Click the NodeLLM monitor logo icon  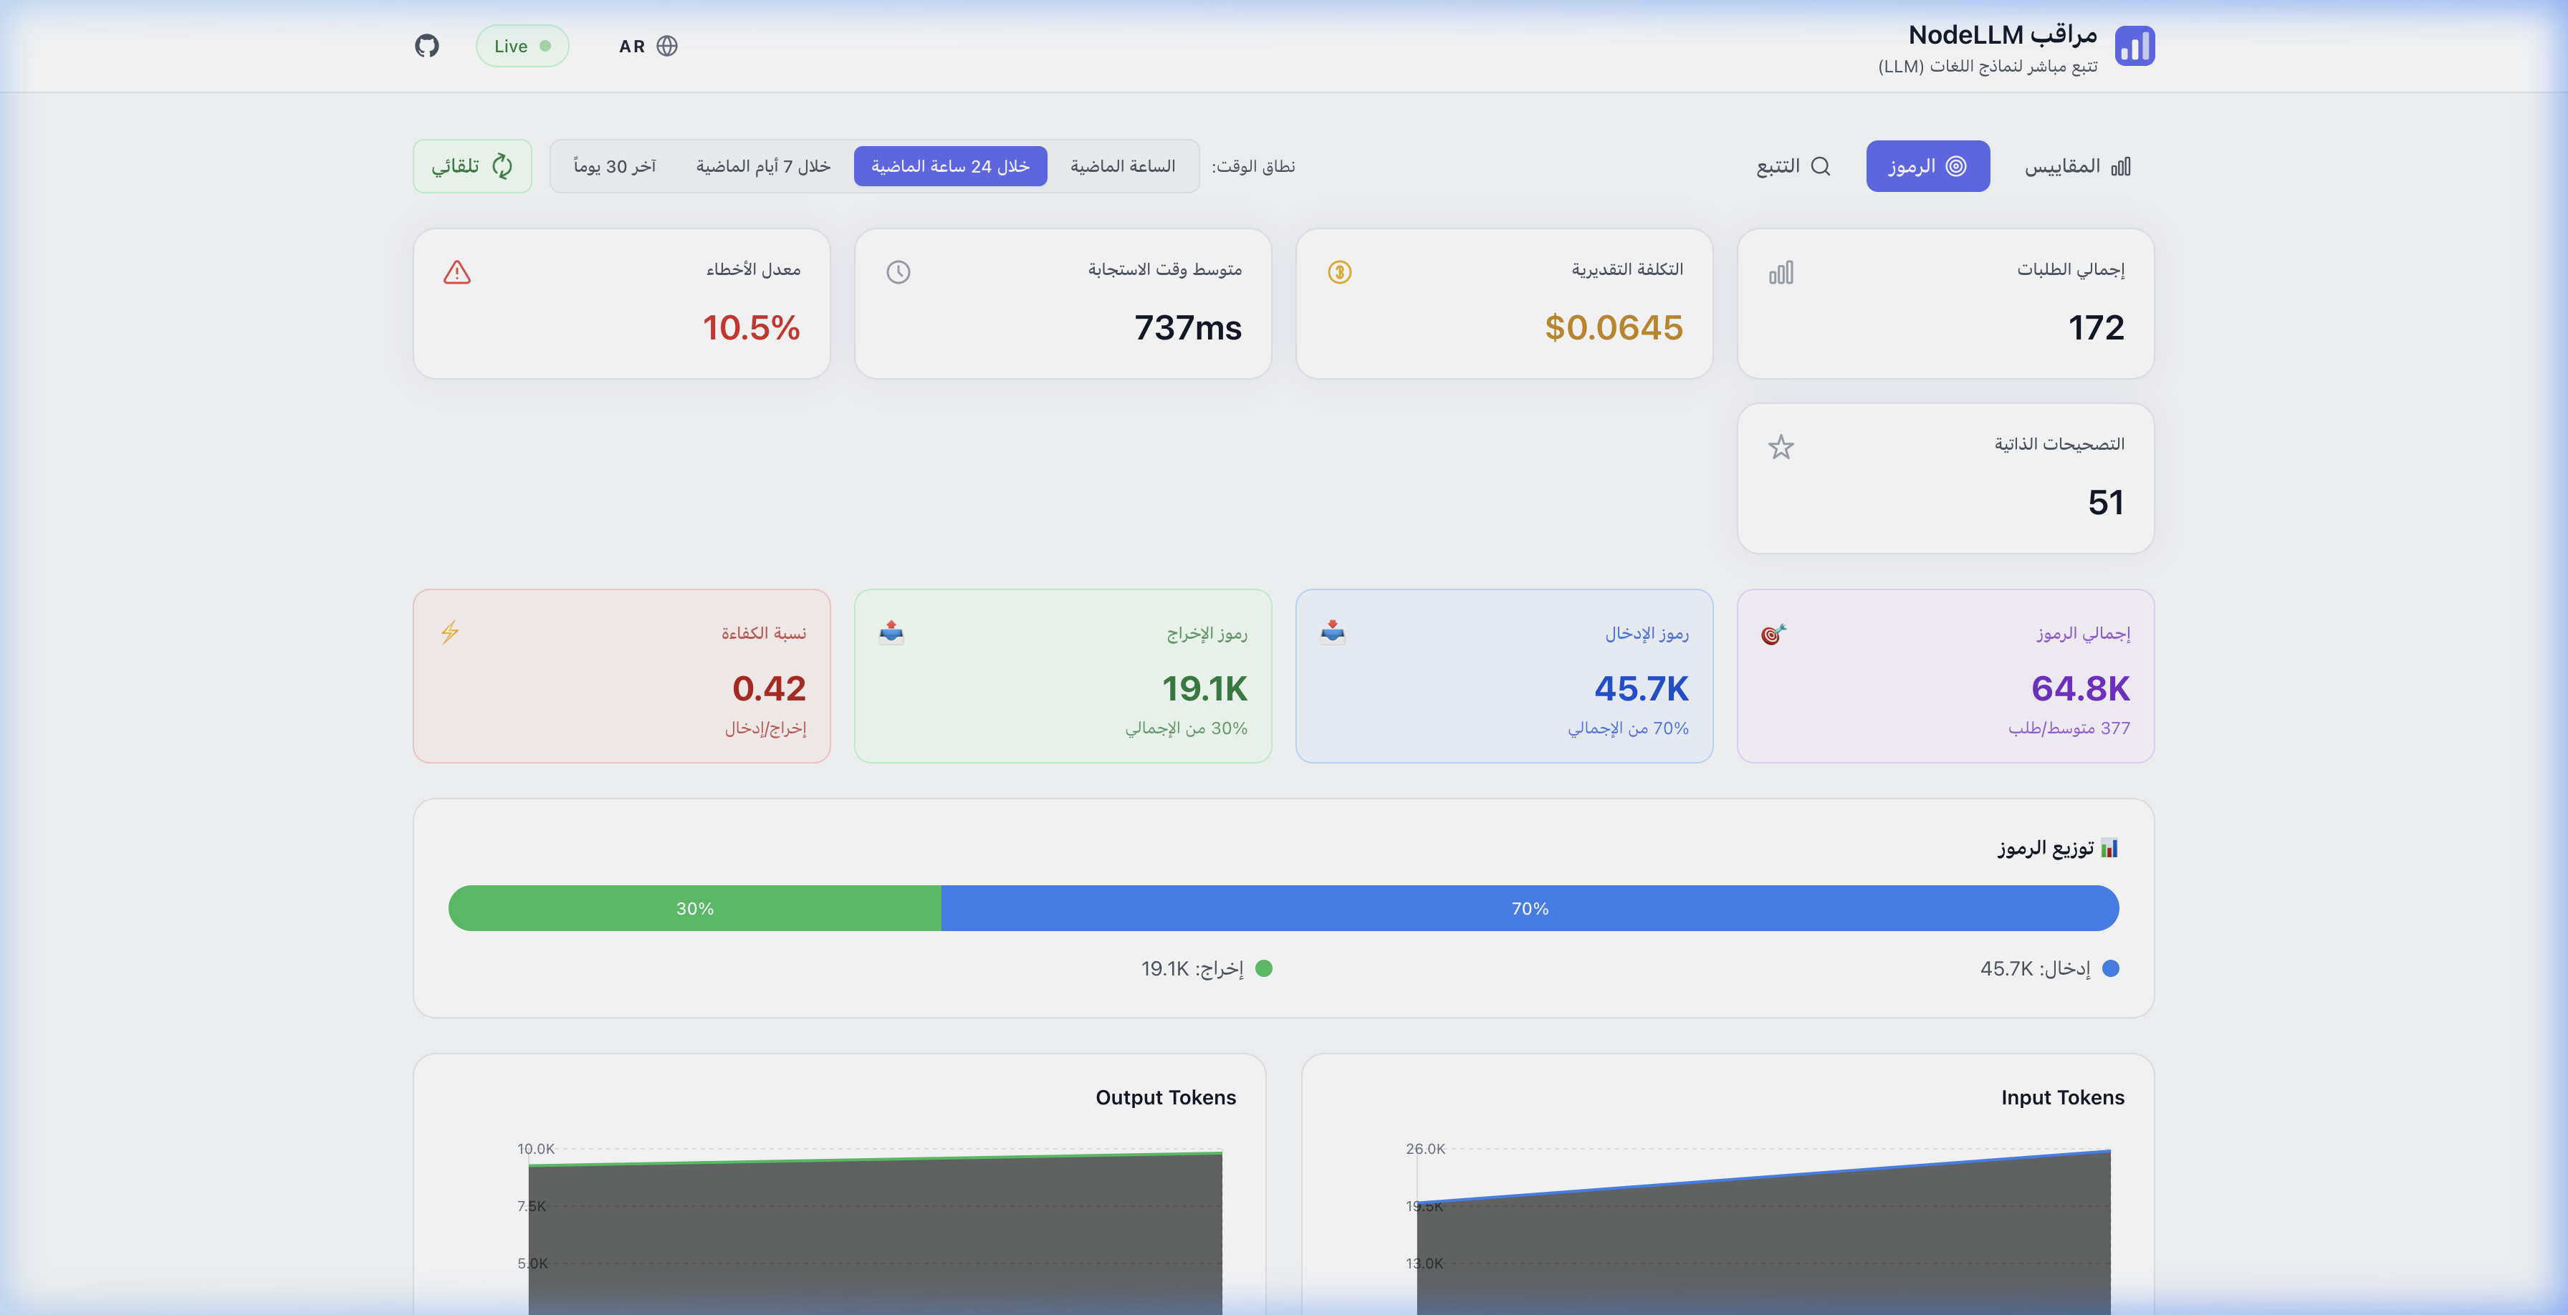coord(2135,46)
